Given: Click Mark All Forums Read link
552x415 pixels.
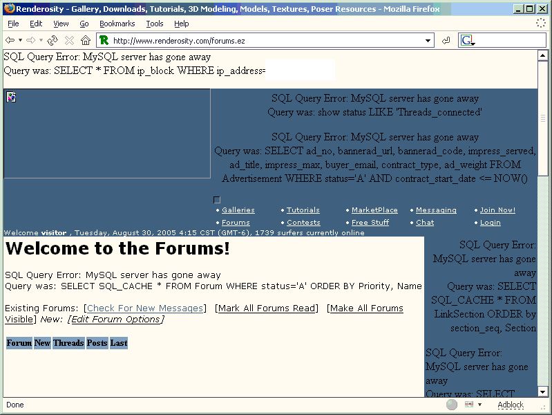Looking at the screenshot, I should pos(267,308).
